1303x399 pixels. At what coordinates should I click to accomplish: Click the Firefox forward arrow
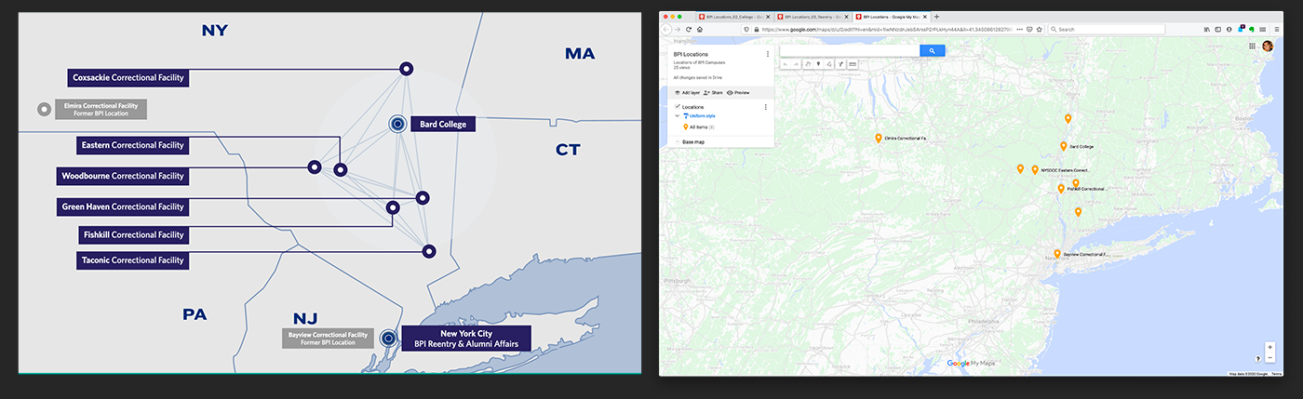[678, 29]
